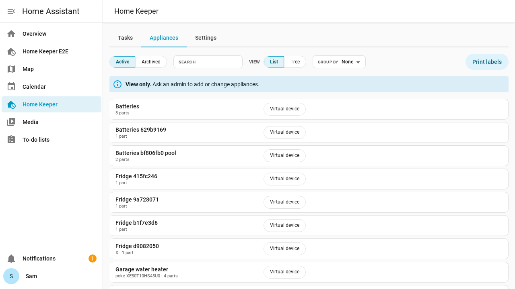Open the Batteries 629b9169 row
The image size is (515, 289).
pos(309,132)
